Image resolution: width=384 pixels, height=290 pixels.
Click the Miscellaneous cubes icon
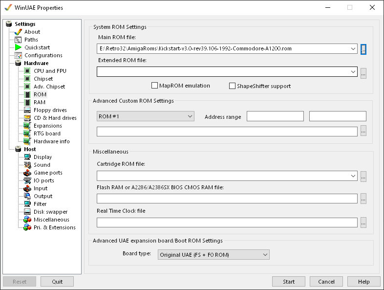point(27,220)
